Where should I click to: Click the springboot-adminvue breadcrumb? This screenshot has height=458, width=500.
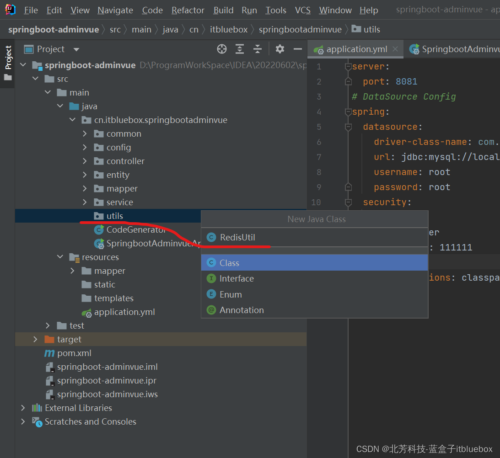[54, 30]
